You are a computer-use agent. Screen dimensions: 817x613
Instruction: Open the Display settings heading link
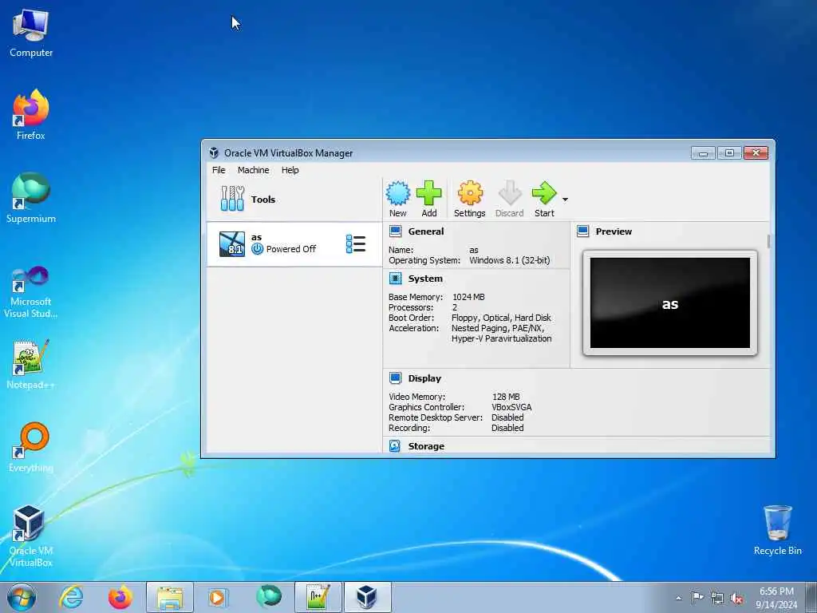(424, 378)
